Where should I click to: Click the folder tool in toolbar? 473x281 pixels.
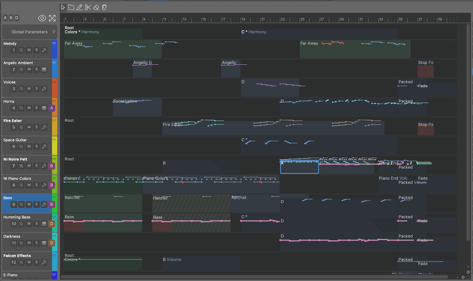[x=71, y=7]
